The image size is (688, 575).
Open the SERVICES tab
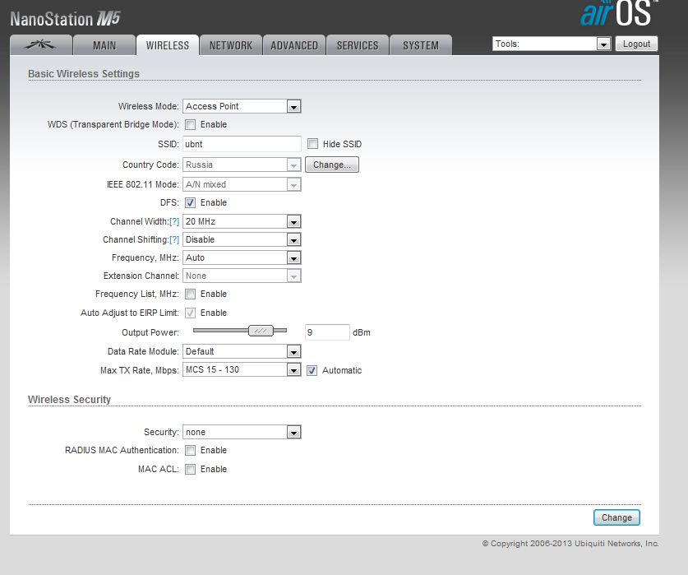pos(358,45)
